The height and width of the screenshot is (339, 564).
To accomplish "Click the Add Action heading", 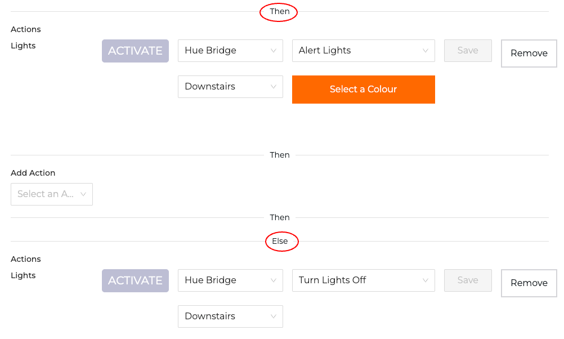I will (x=33, y=173).
